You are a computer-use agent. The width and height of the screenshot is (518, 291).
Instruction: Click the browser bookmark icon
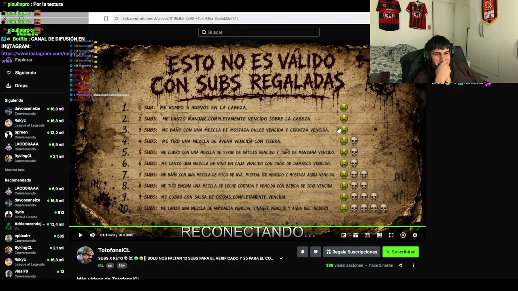[x=106, y=18]
